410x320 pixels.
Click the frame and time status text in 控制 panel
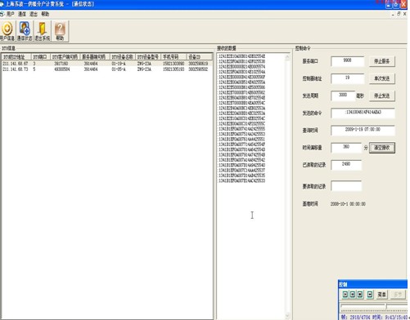coord(374,317)
